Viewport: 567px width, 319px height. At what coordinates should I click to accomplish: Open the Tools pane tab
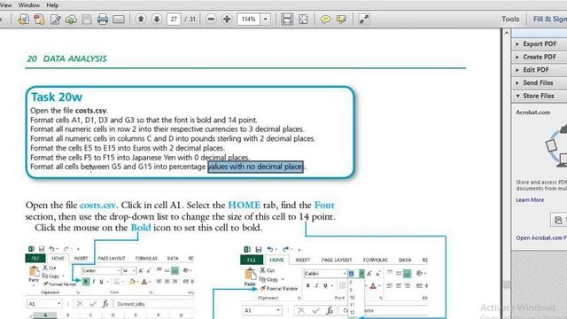click(510, 19)
